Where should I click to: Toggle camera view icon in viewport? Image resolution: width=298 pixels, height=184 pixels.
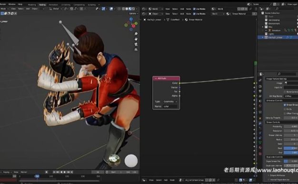(136, 44)
